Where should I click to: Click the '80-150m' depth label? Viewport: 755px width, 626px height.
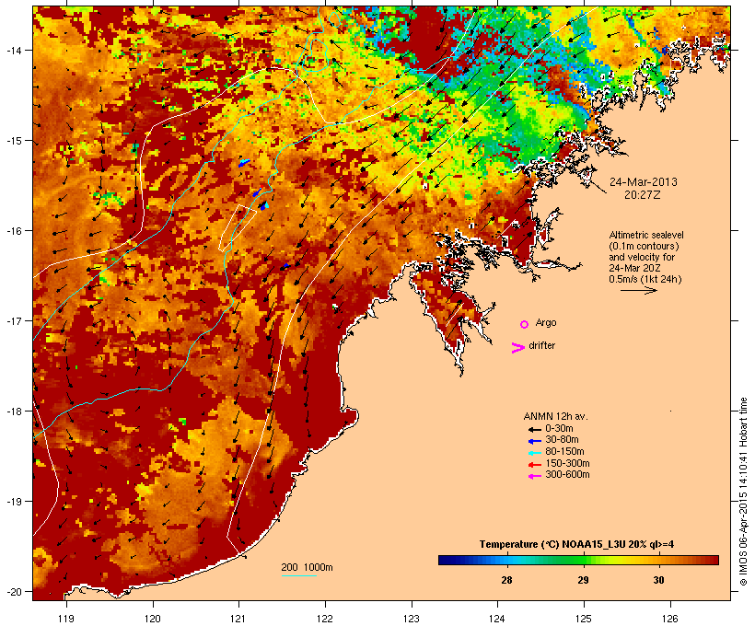564,452
